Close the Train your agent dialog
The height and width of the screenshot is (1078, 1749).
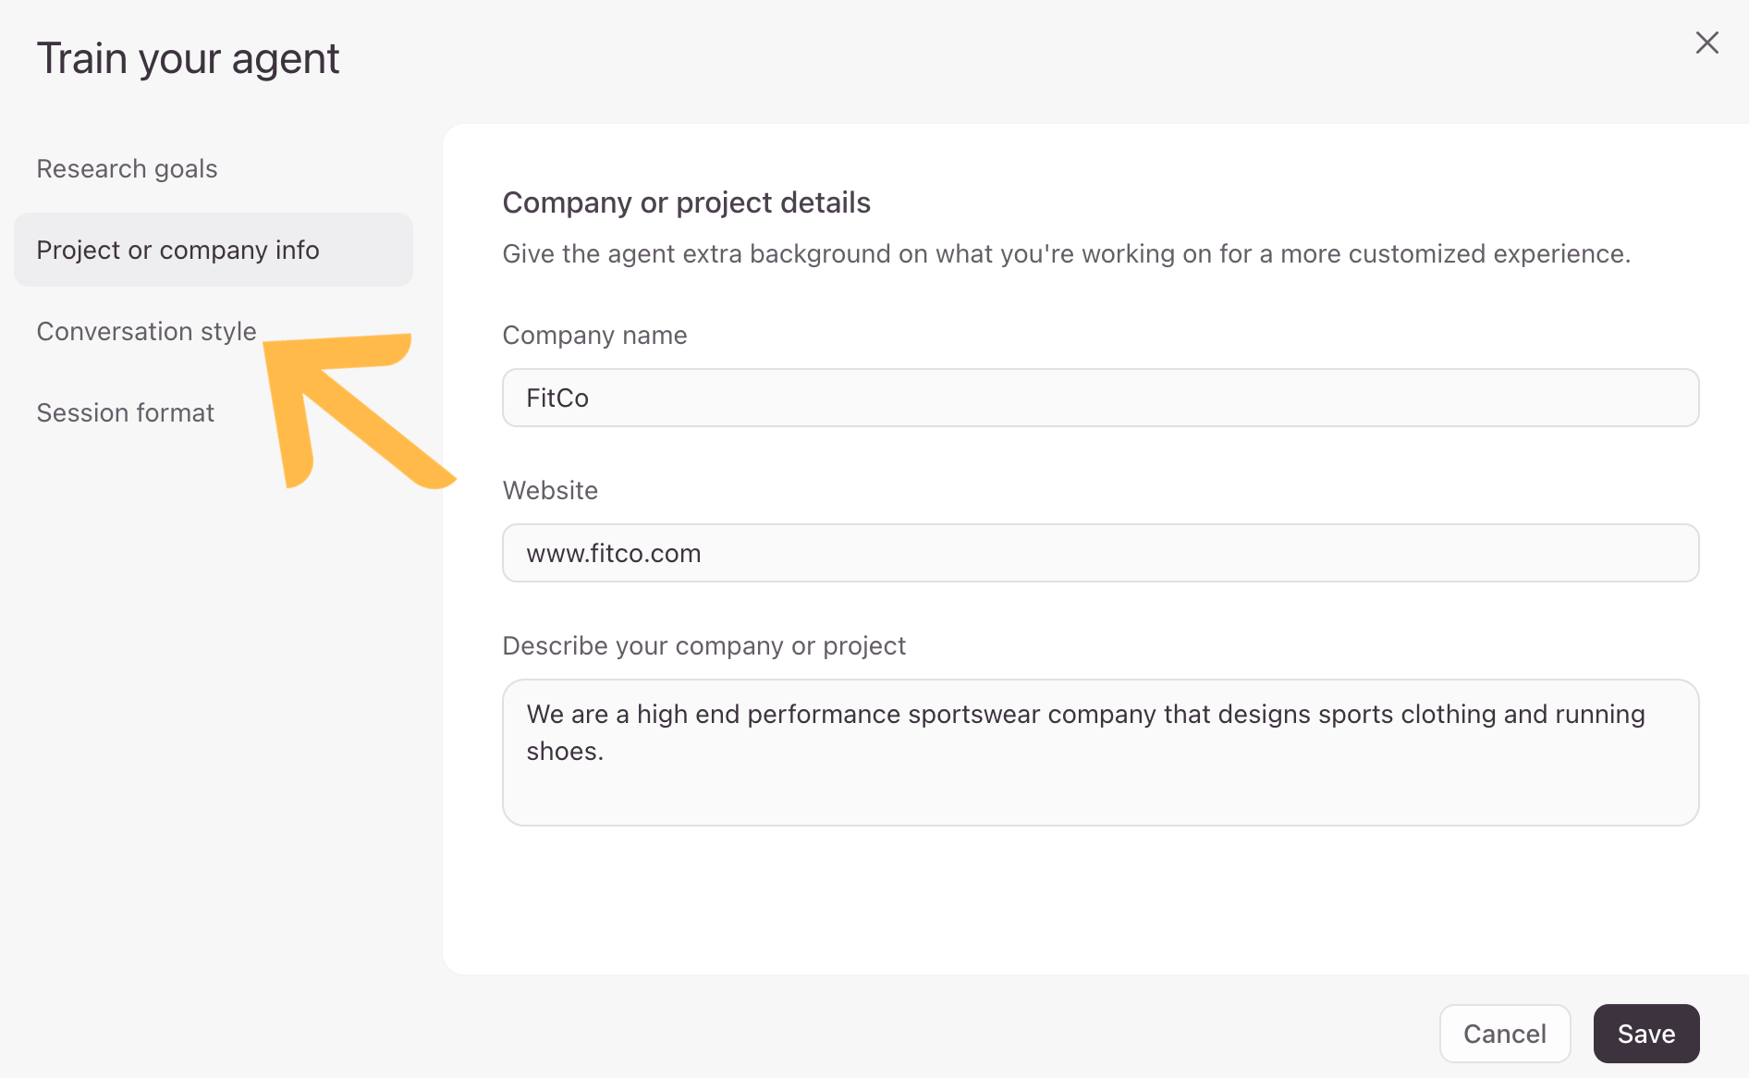tap(1706, 43)
